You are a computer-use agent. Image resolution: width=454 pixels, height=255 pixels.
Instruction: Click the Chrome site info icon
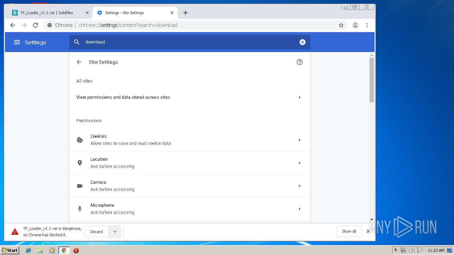[x=50, y=25]
